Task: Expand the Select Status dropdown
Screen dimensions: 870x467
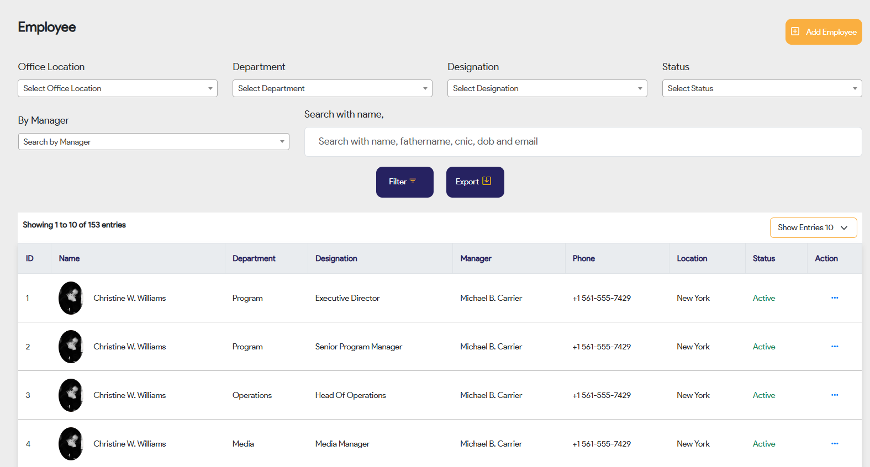Action: pos(762,88)
